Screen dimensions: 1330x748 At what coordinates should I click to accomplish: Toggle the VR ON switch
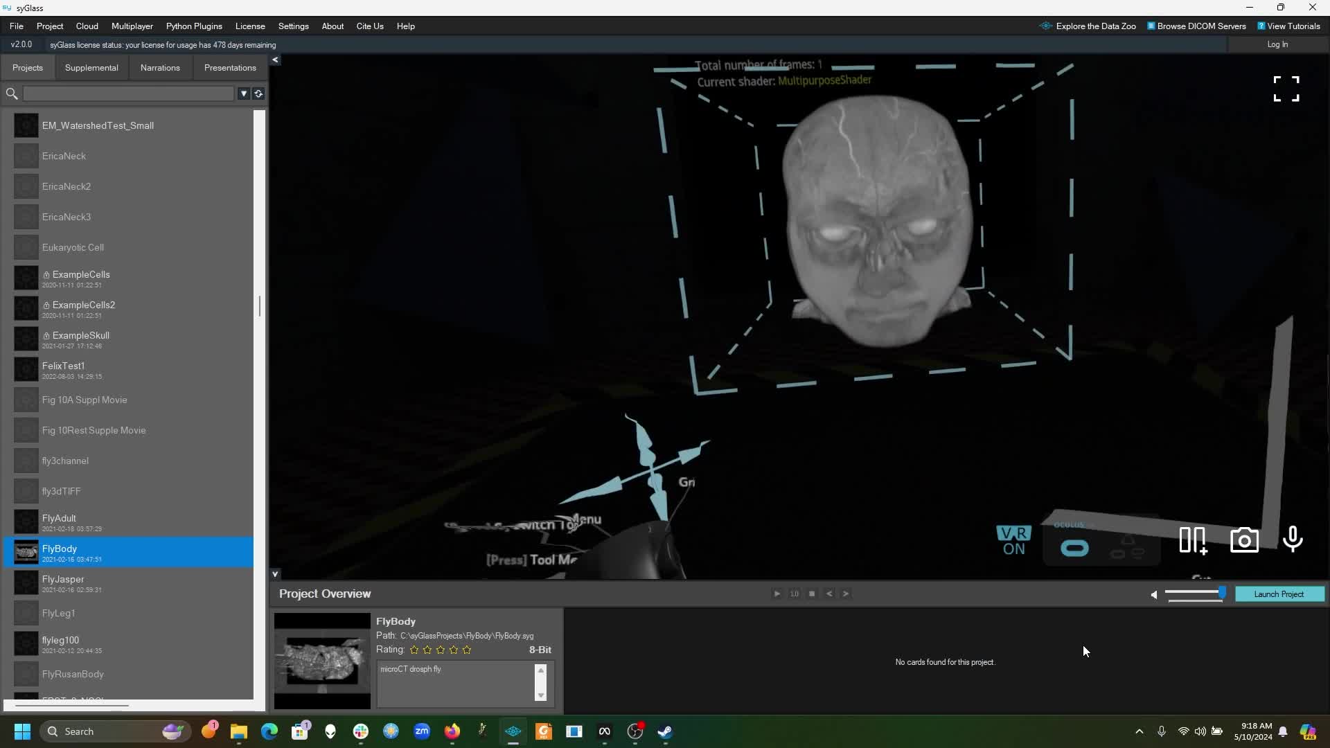coord(1013,540)
